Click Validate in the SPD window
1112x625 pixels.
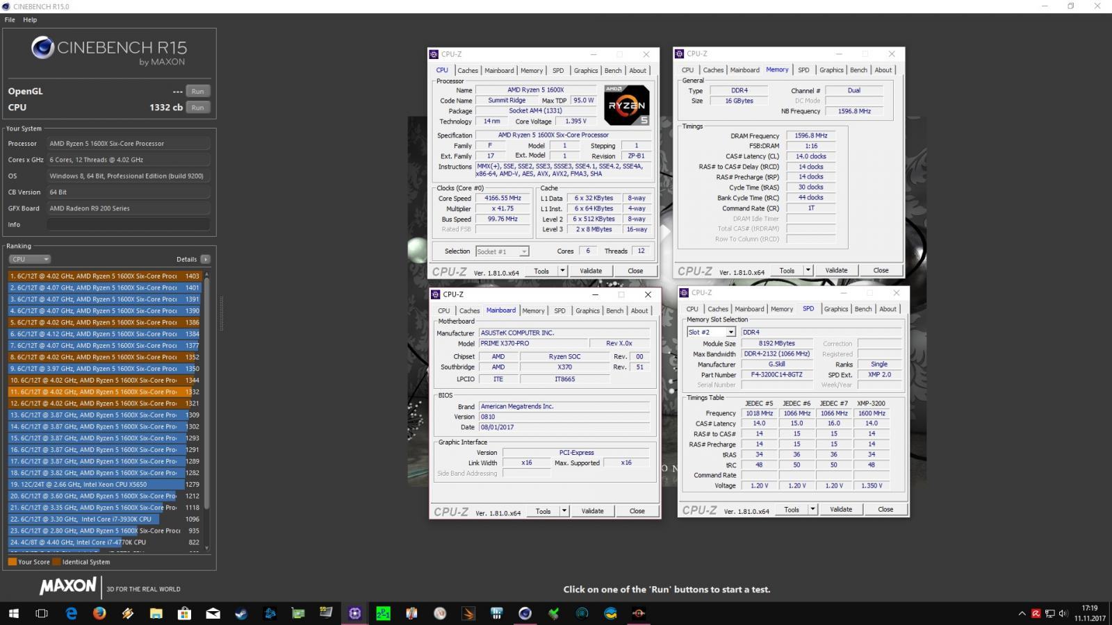[x=841, y=509]
